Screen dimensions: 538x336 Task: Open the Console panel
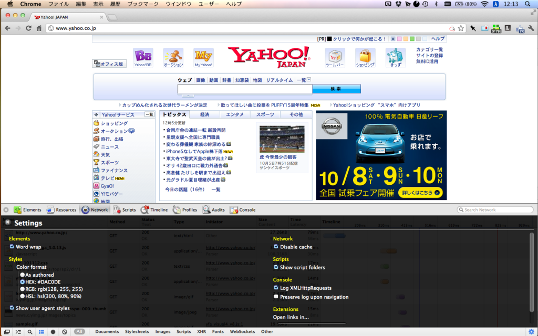[243, 210]
